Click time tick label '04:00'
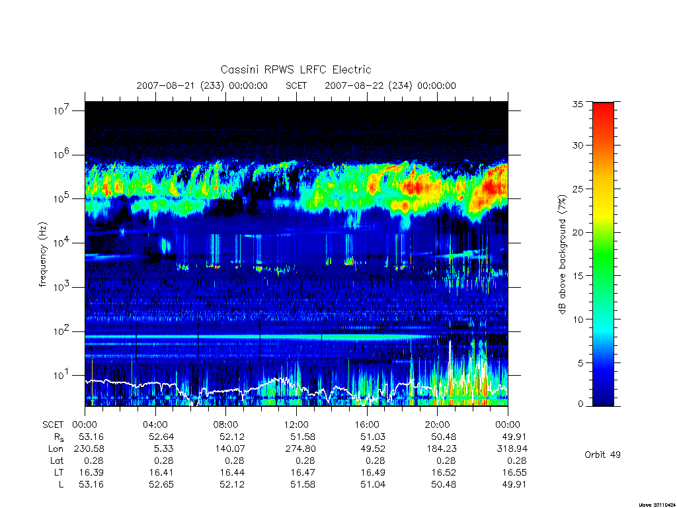 click(155, 425)
